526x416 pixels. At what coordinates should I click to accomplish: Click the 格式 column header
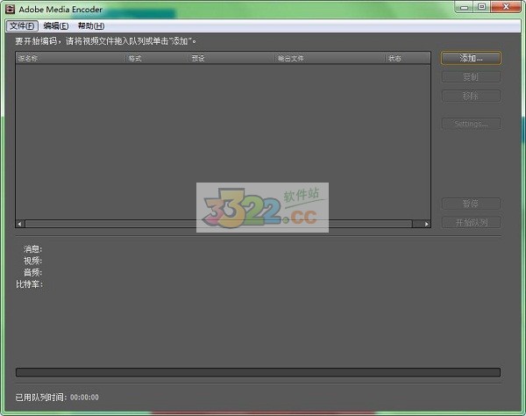(x=157, y=59)
